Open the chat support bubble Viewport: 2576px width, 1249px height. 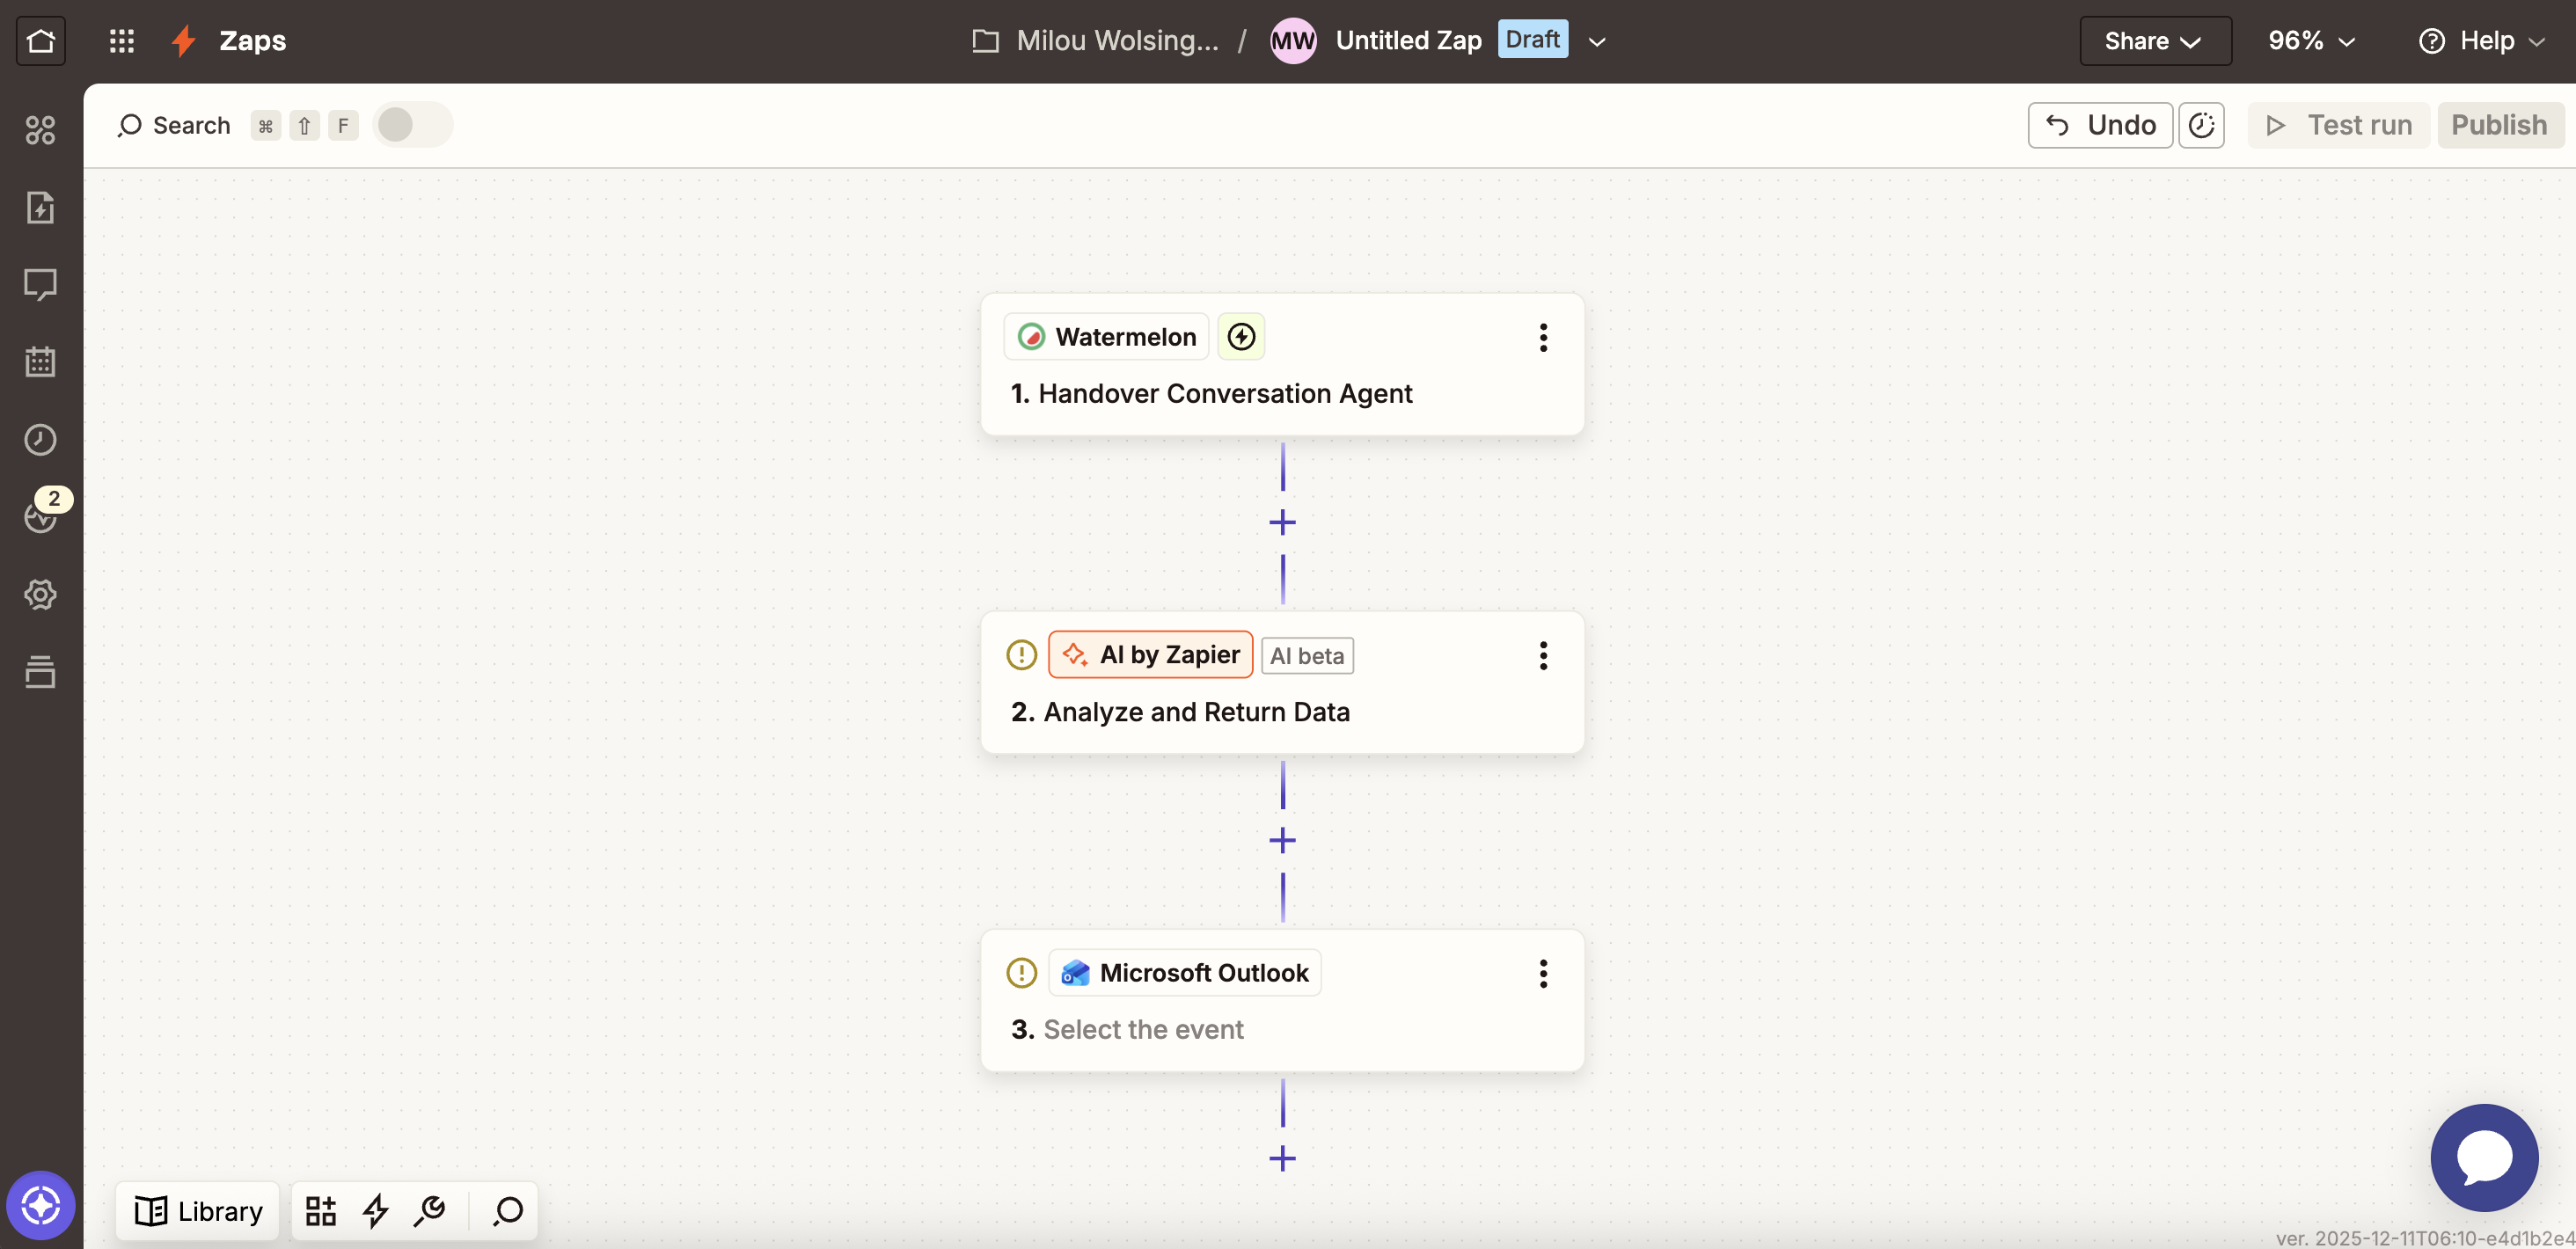pos(2484,1157)
